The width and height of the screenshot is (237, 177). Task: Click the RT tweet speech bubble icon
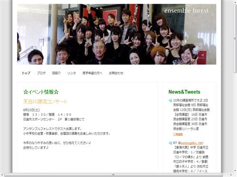click(170, 143)
